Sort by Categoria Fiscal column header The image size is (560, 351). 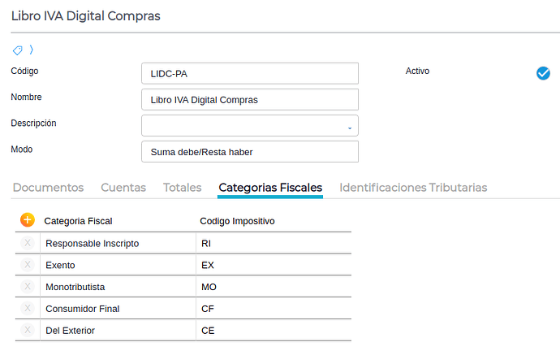pos(78,221)
